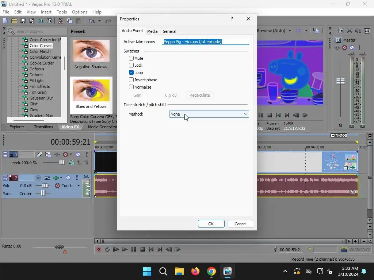The height and width of the screenshot is (280, 374).
Task: Click the Save floppy disk icon
Action: [23, 21]
